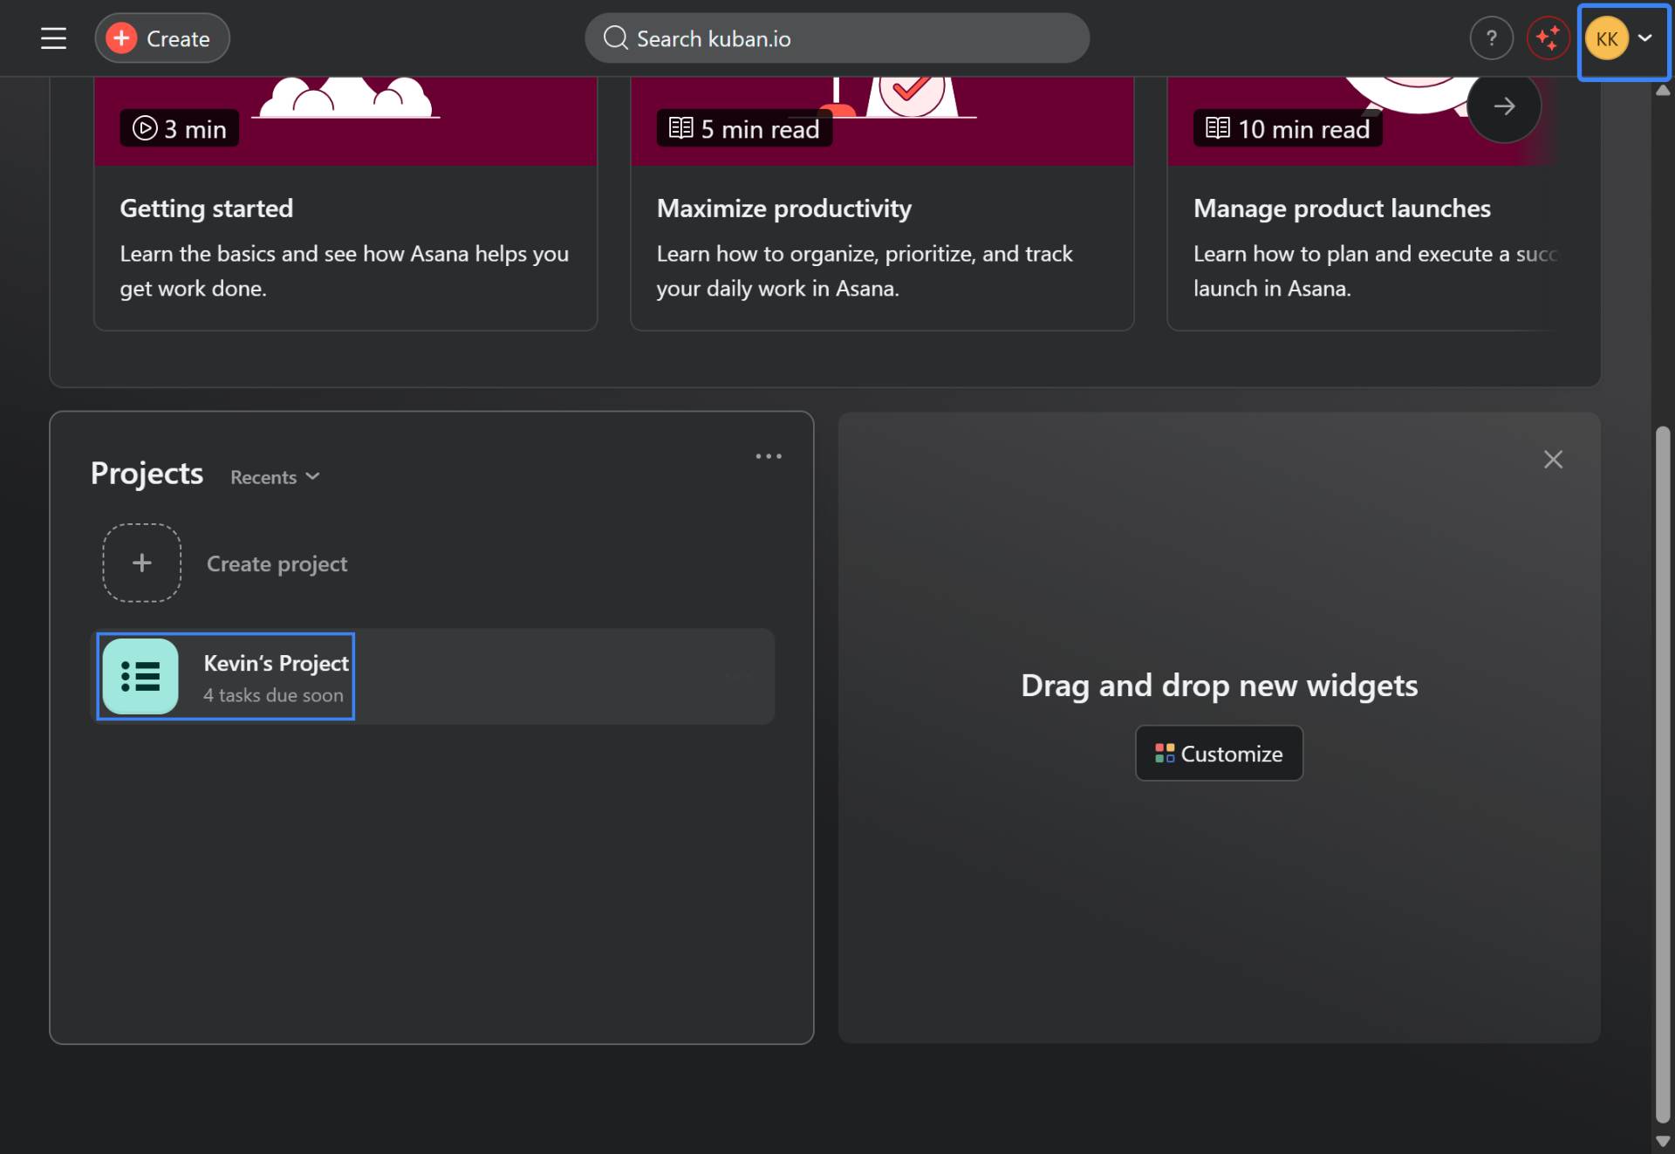Click the 10 min read badge
The width and height of the screenshot is (1675, 1154).
[x=1288, y=129]
